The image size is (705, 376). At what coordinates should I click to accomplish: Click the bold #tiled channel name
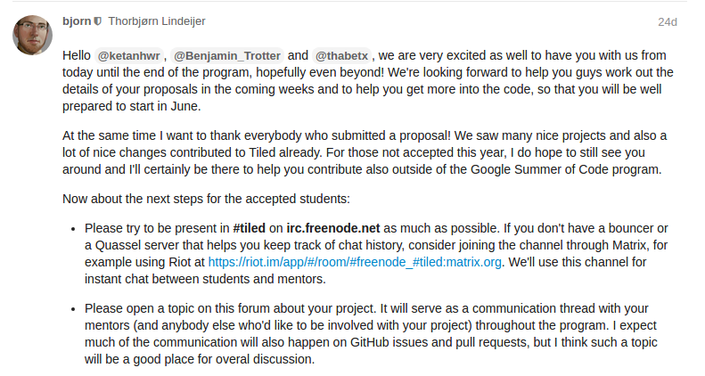tap(249, 228)
